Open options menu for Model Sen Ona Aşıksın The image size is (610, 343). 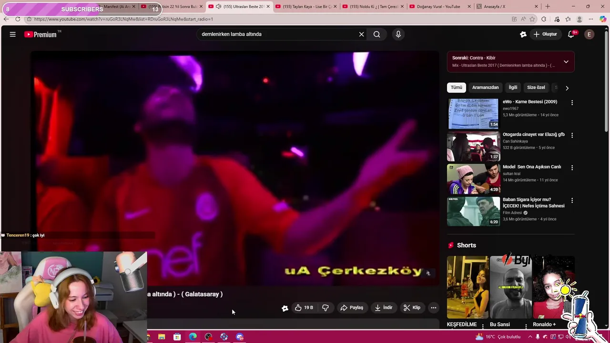(x=572, y=168)
